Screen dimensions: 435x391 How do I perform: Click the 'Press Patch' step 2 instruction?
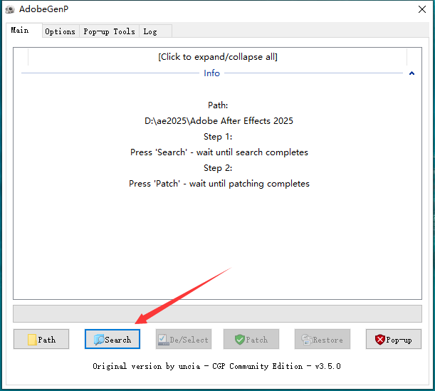coord(219,184)
